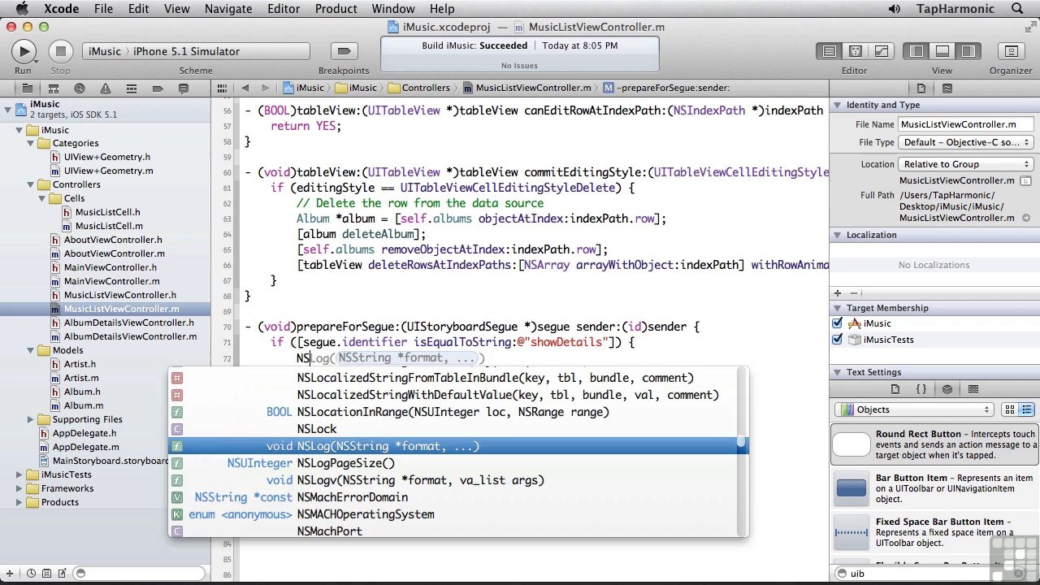Open the File Type dropdown

pos(965,142)
